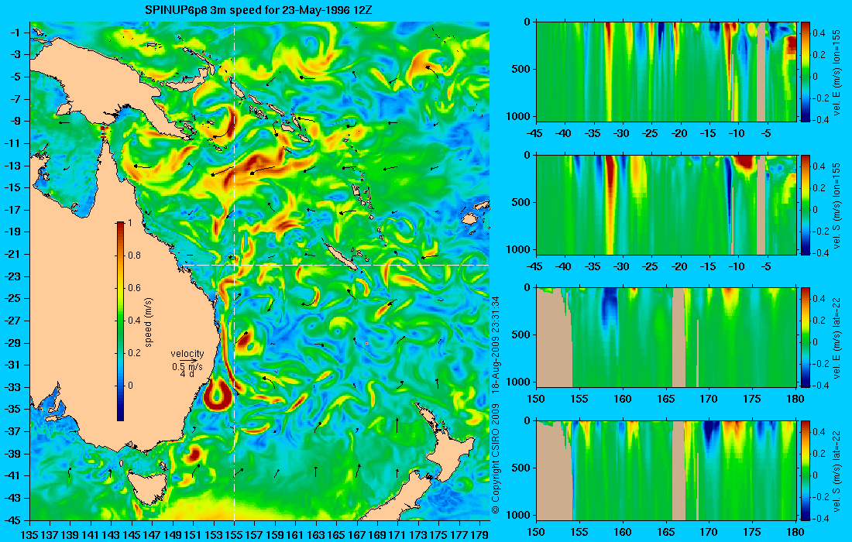Click latitude tick '-1' on main map axis

pyautogui.click(x=17, y=33)
